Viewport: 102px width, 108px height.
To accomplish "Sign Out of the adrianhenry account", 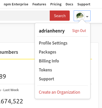I will tap(79, 31).
